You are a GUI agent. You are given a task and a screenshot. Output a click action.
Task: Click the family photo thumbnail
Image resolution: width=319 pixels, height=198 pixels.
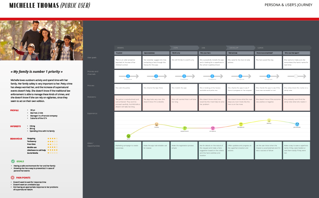(x=41, y=40)
